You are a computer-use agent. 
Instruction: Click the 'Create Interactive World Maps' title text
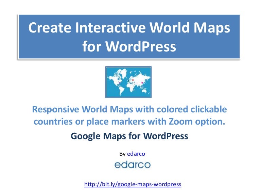(x=129, y=28)
